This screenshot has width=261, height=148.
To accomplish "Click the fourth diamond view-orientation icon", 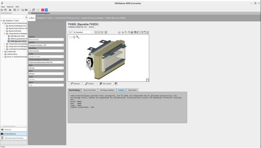I will click(129, 32).
